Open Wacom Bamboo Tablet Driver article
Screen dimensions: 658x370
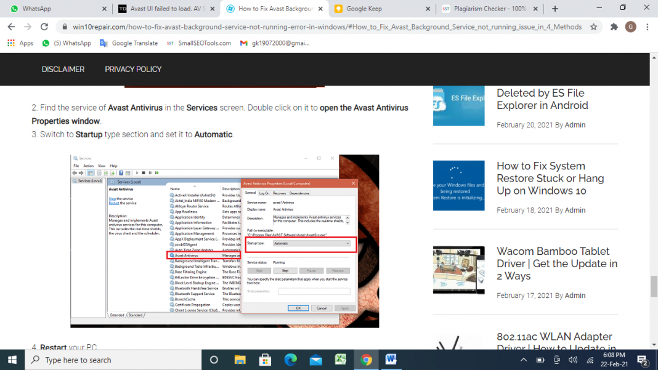coord(557,263)
